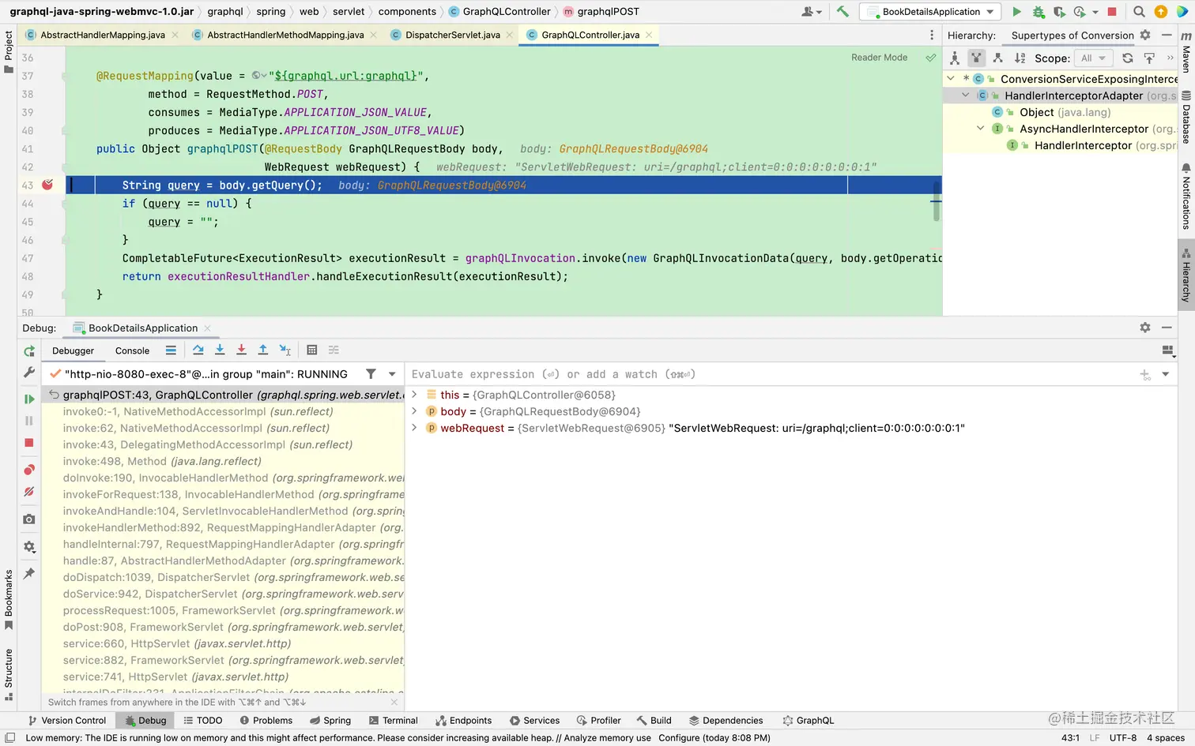Open the GraphQL tool window tab

[809, 720]
